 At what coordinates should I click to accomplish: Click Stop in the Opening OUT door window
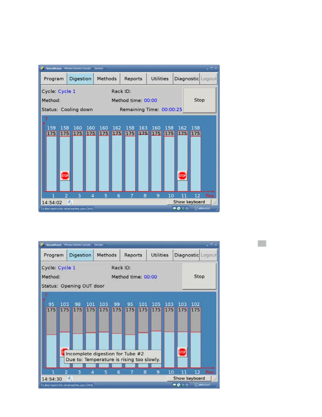pos(199,276)
